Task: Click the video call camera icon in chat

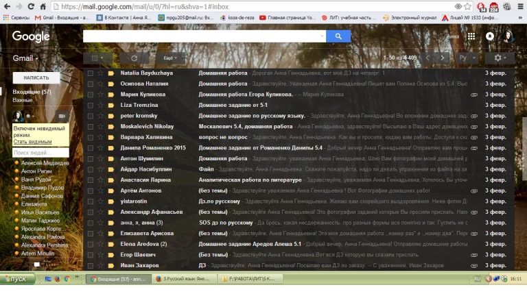Action: [62, 116]
